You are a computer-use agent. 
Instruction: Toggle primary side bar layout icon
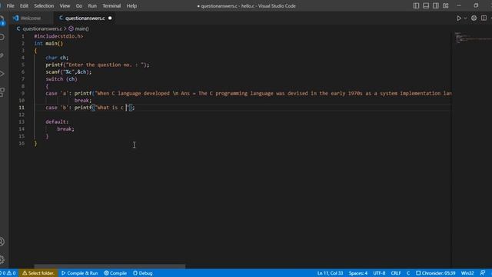click(x=416, y=5)
